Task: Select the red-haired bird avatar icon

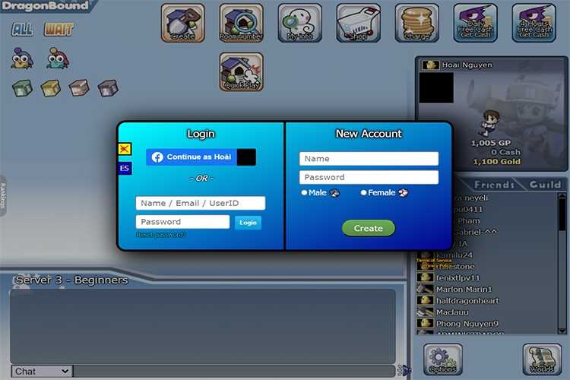Action: [x=58, y=59]
